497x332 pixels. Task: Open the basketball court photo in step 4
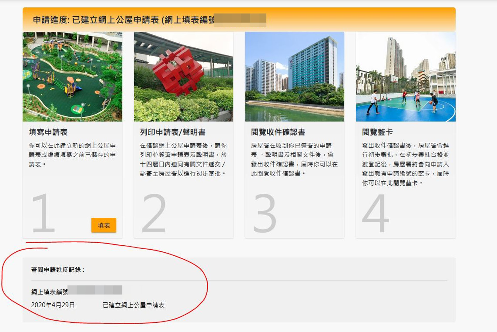[x=406, y=76]
